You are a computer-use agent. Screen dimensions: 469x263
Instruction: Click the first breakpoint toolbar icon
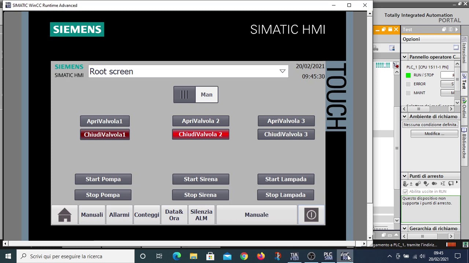[405, 183]
